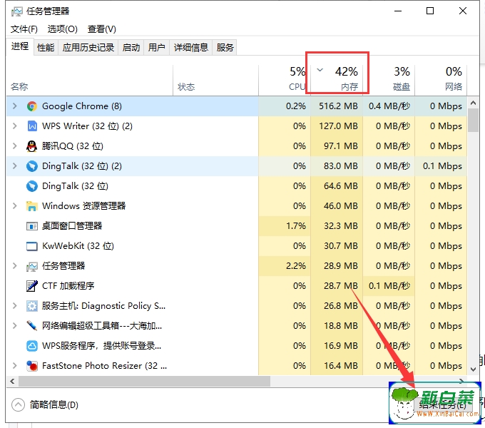Click the Windows 资源管理器 folder icon
Viewport: 485px width, 428px height.
click(32, 206)
